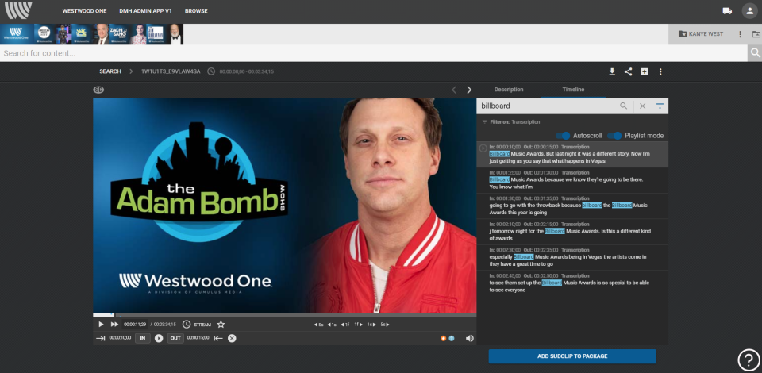Search timeline with the magnifier icon
Viewport: 762px width, 373px height.
coord(623,106)
